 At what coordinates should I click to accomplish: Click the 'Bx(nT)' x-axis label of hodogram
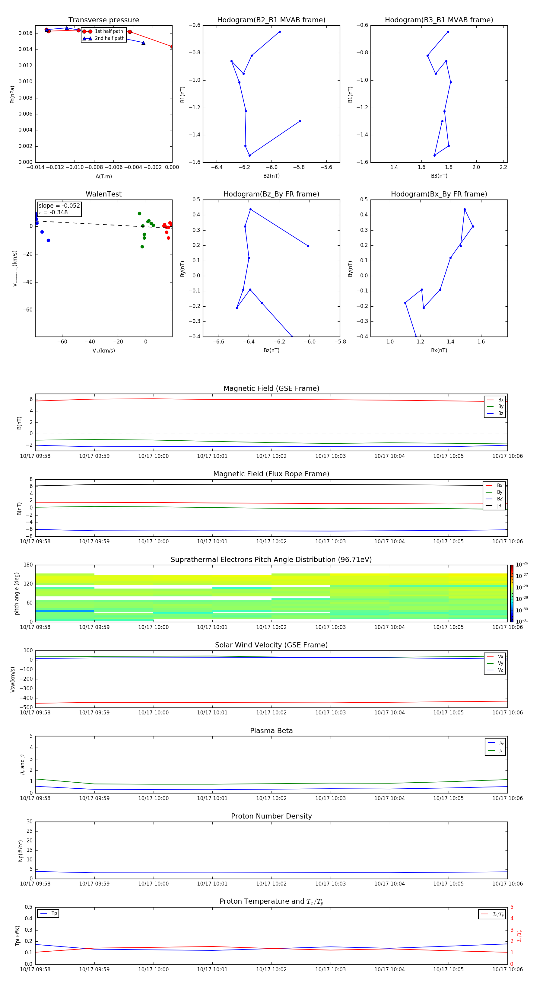pyautogui.click(x=439, y=350)
